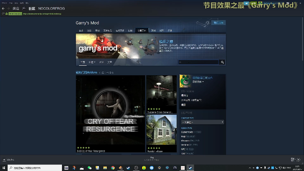
Task: Open the round clock-like taskbar app
Action: (136, 168)
